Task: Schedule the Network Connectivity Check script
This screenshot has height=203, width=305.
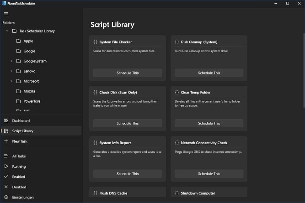Action: point(209,174)
